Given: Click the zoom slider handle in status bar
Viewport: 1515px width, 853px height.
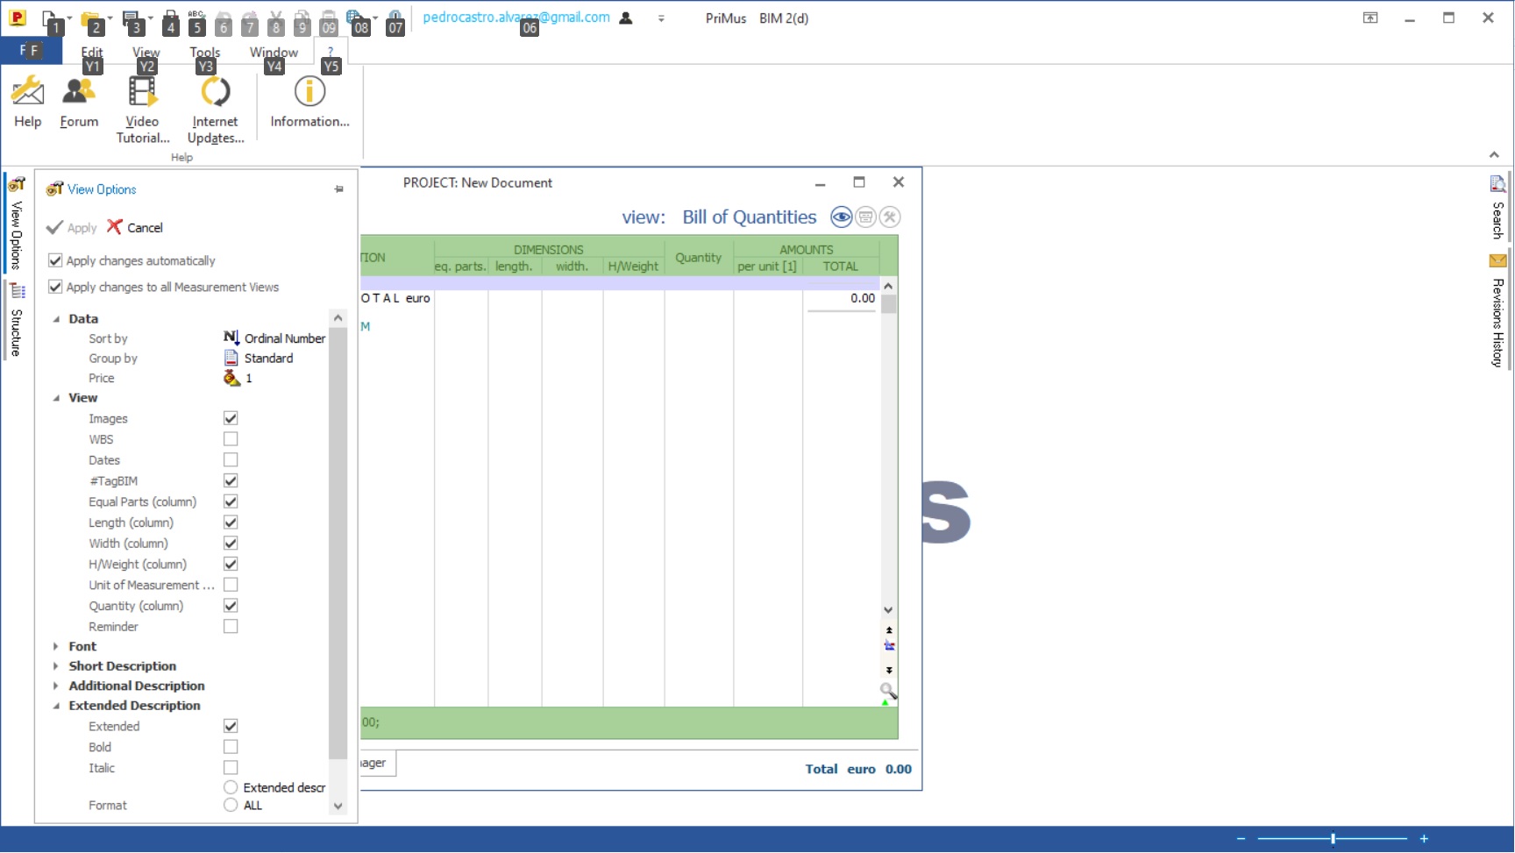Looking at the screenshot, I should point(1333,839).
